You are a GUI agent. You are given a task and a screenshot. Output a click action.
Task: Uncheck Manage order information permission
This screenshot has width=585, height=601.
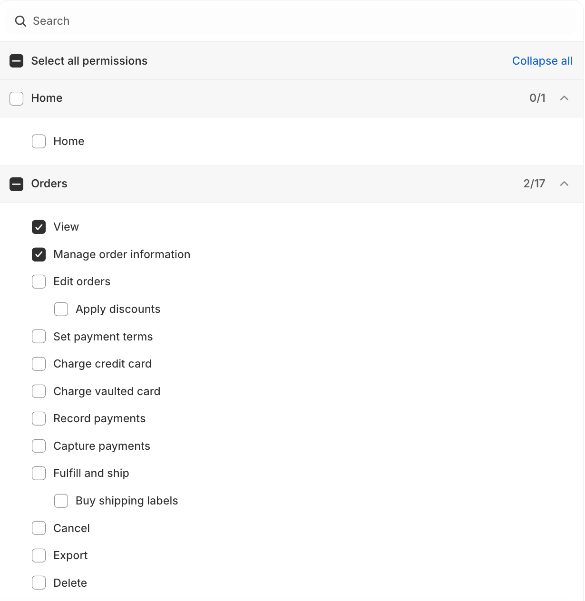[39, 255]
